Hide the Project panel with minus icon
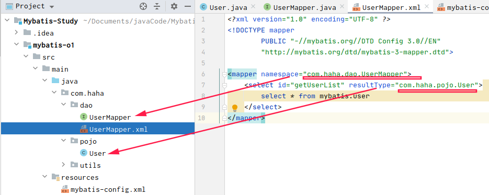Image resolution: width=489 pixels, height=195 pixels. coord(187,6)
